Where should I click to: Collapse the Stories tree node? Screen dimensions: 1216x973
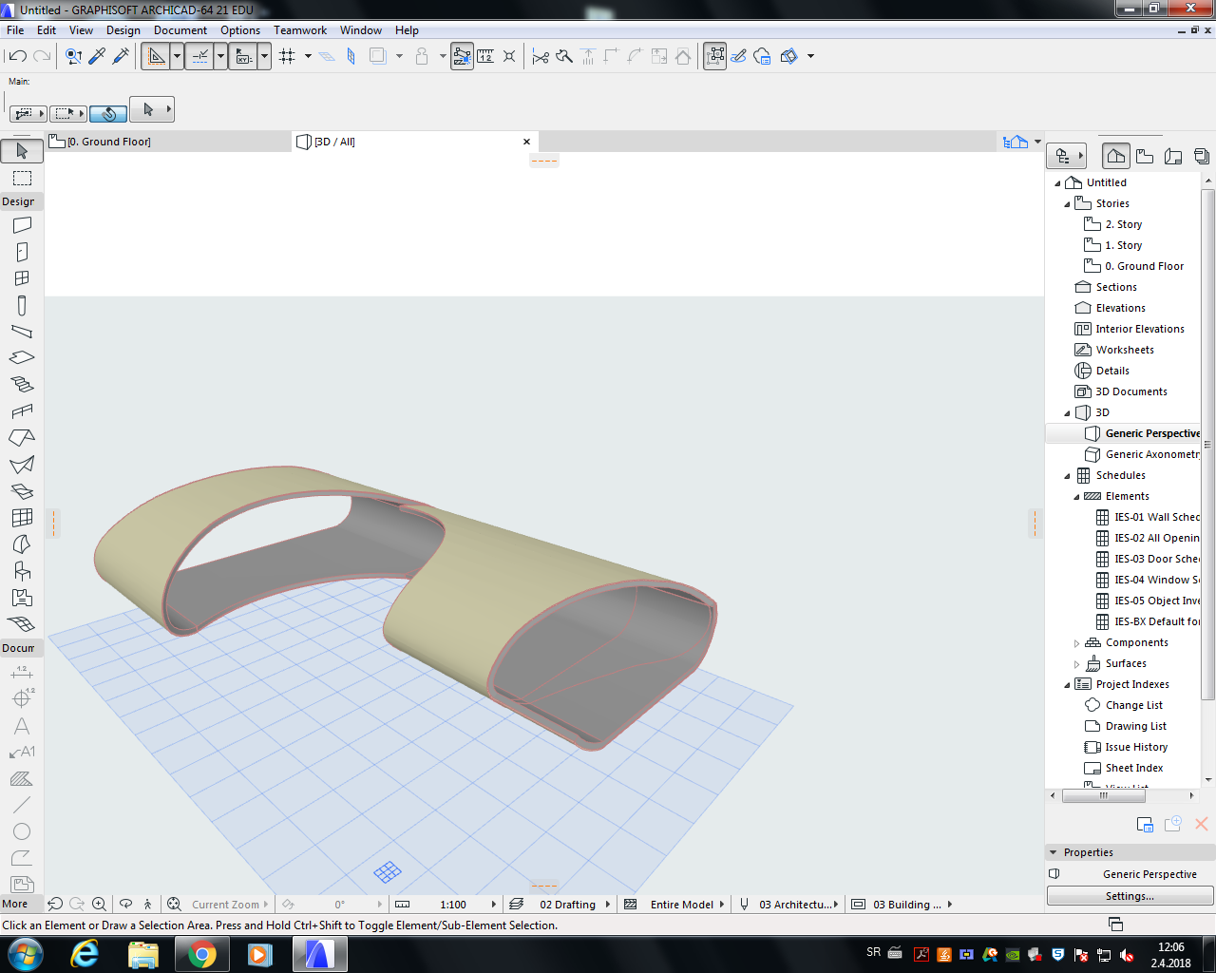pyautogui.click(x=1067, y=204)
